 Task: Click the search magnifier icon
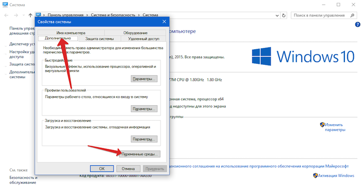352,15
